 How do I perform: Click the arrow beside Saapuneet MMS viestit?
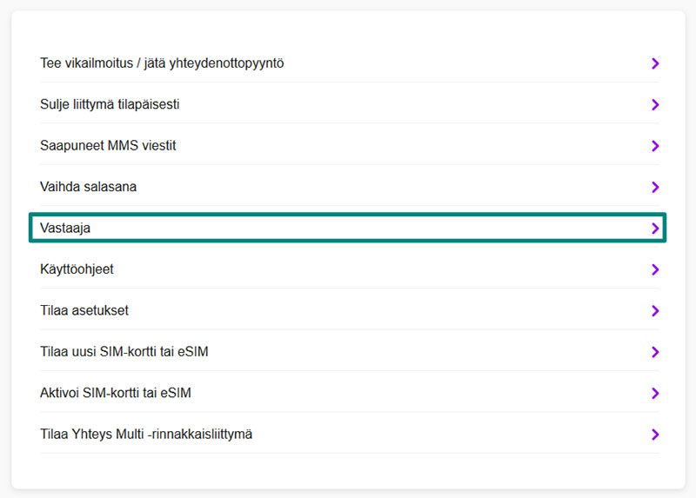tap(655, 146)
